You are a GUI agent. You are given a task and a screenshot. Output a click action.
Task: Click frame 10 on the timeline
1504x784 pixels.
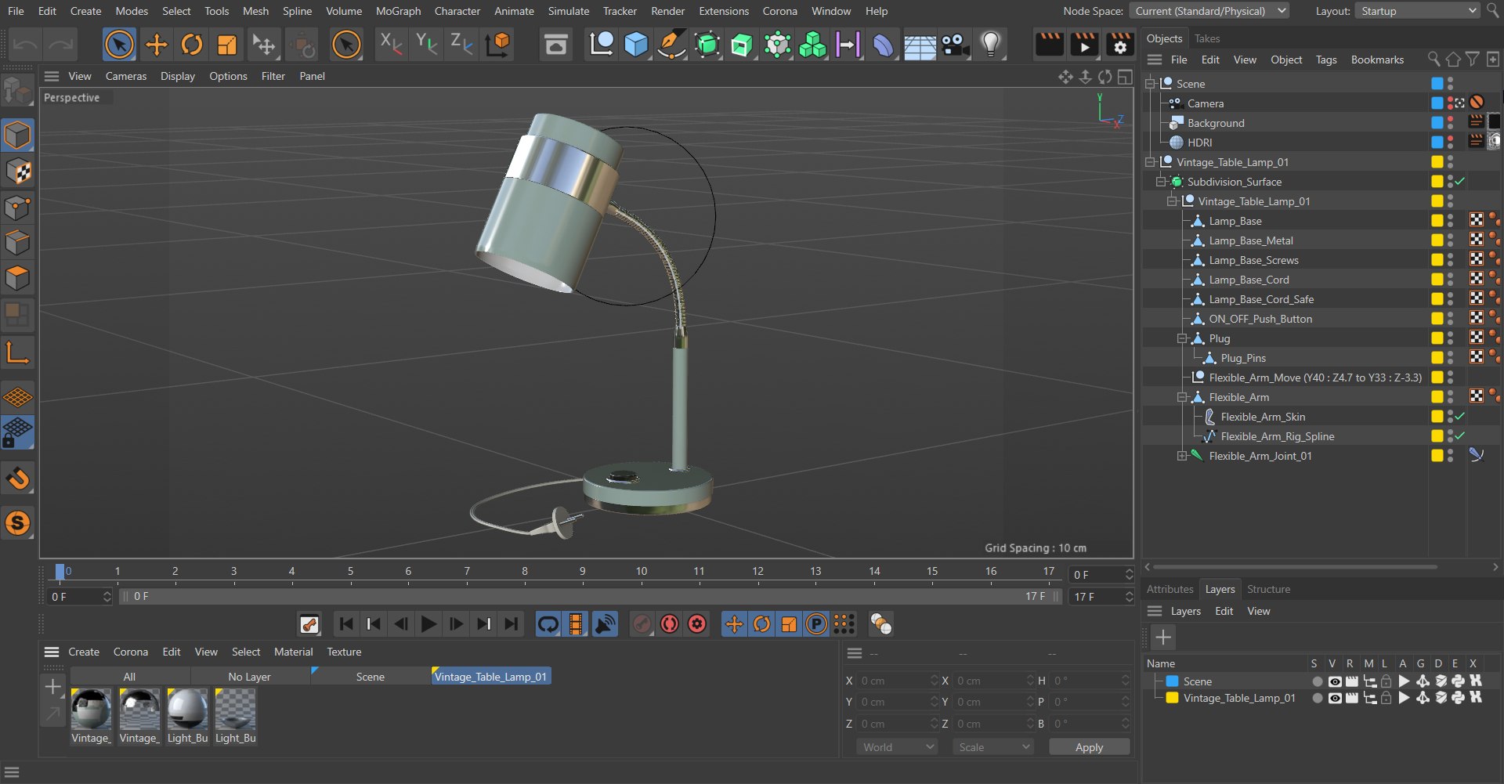pyautogui.click(x=642, y=572)
